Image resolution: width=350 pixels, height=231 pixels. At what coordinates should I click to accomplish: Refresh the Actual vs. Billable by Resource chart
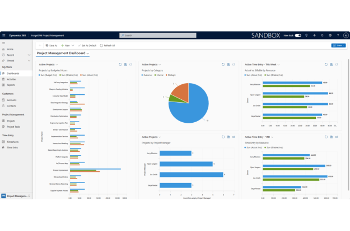326,65
